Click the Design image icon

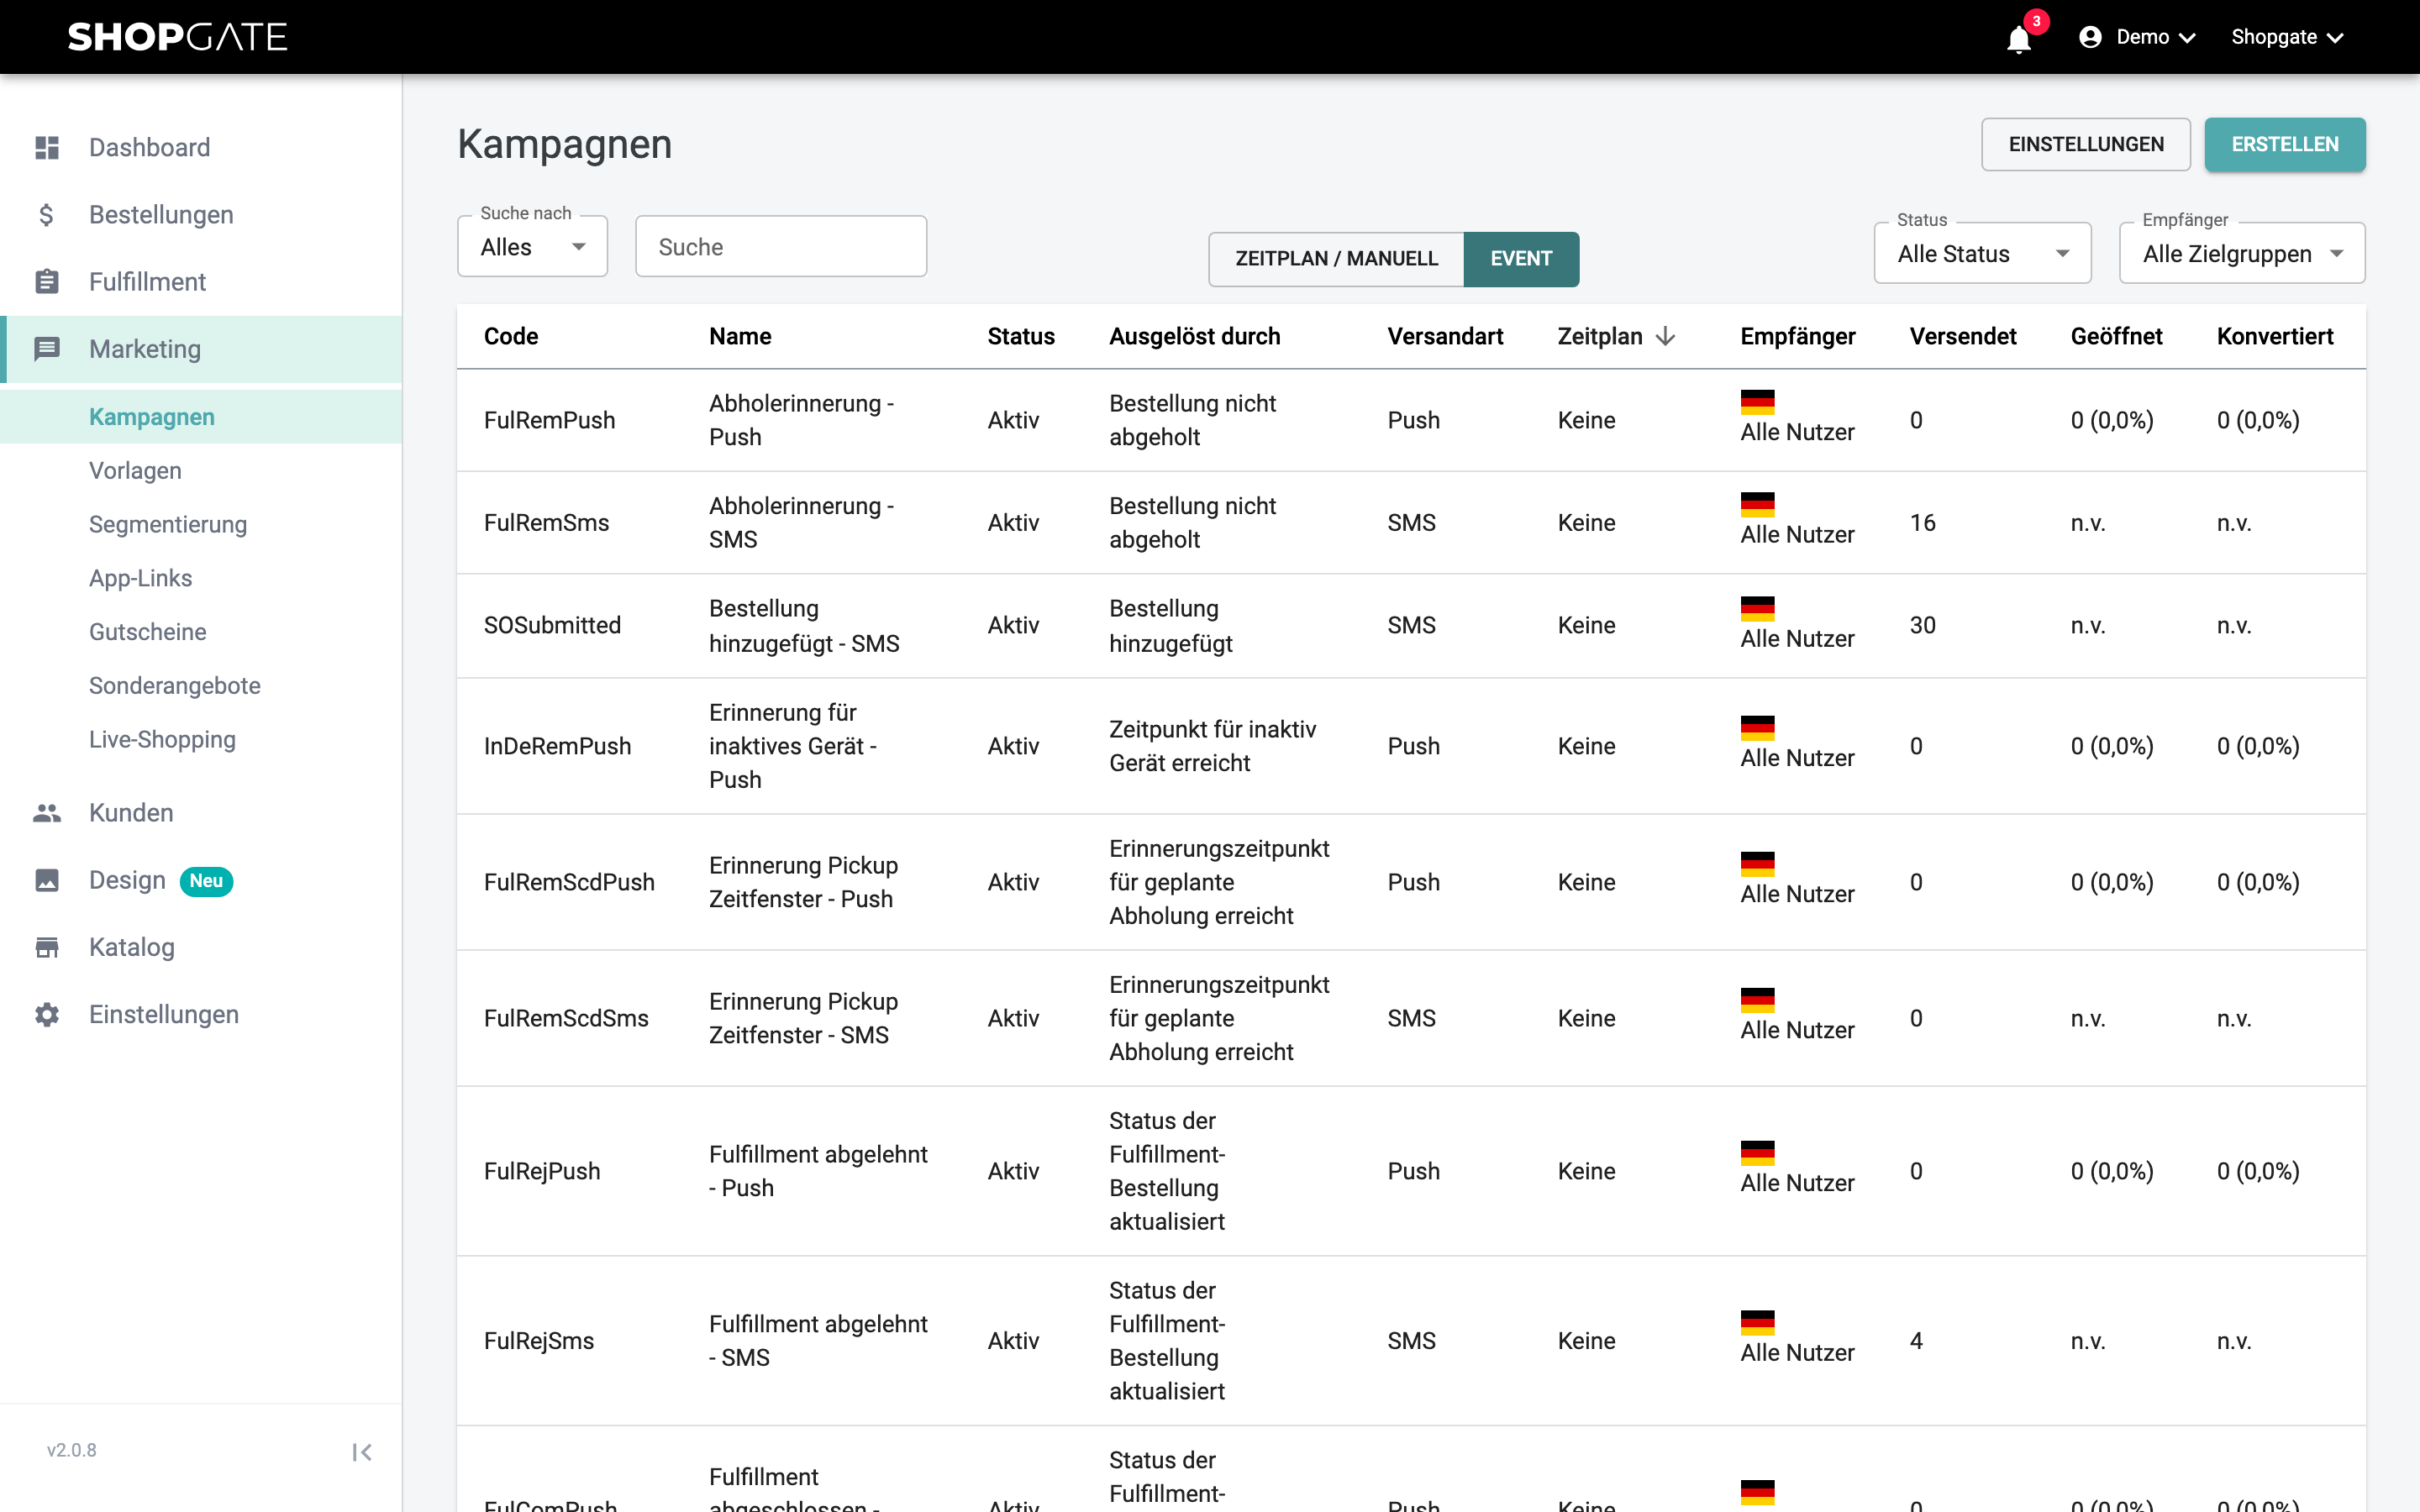click(x=47, y=880)
